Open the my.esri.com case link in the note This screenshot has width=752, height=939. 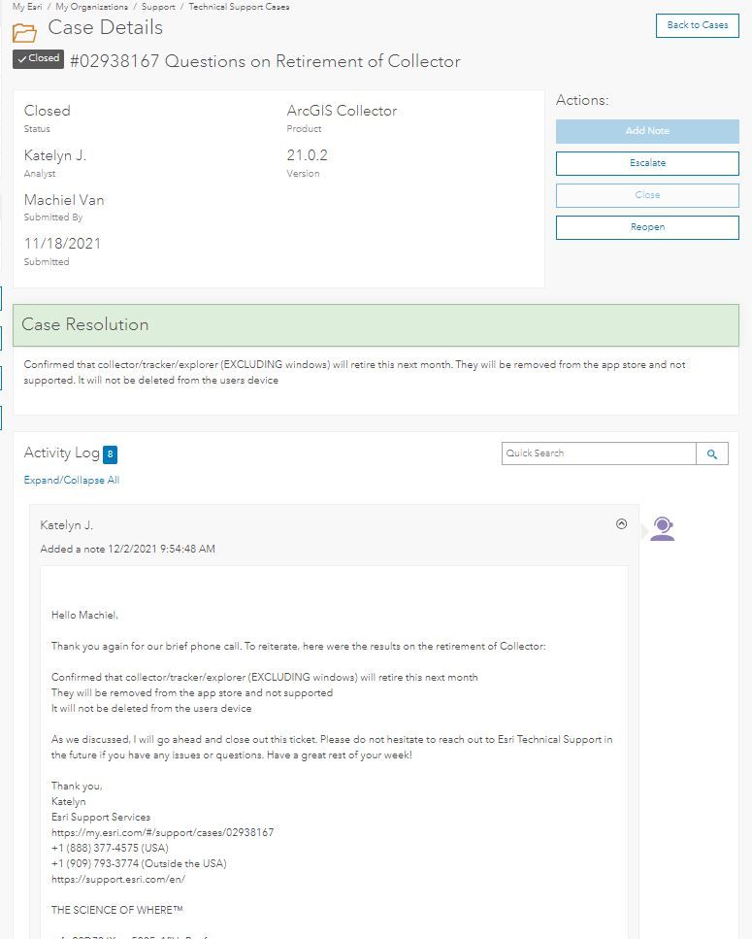point(163,832)
